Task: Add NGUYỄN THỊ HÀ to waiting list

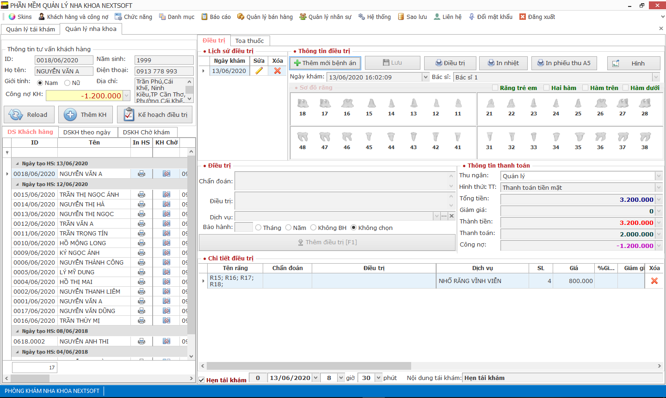Action: [x=166, y=204]
